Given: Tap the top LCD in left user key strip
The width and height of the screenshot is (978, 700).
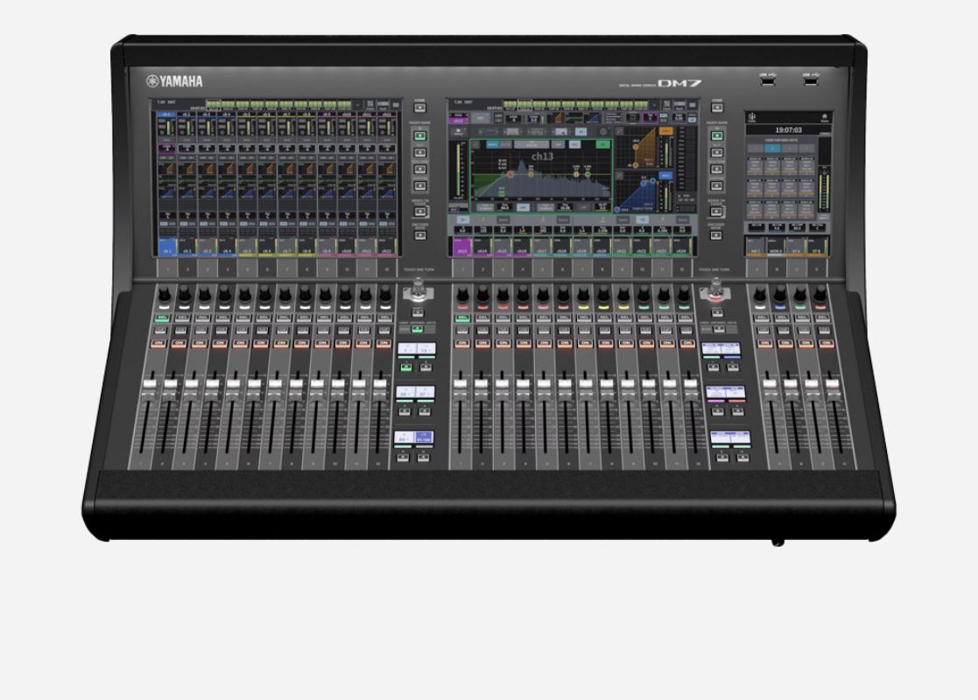Looking at the screenshot, I should (x=417, y=349).
